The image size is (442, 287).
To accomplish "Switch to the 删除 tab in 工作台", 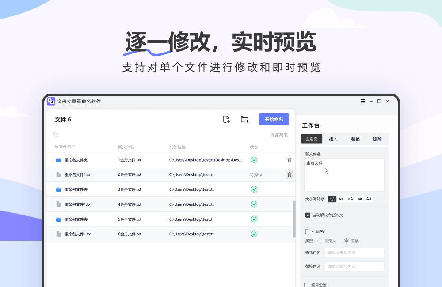I will click(377, 139).
